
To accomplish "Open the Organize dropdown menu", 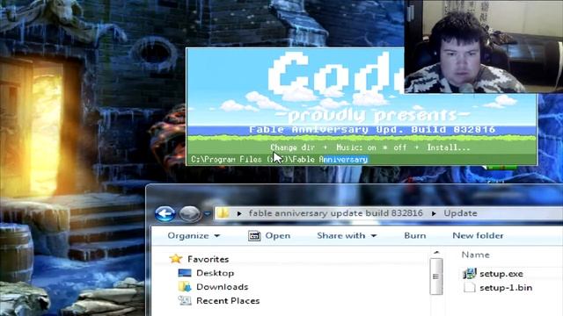I will [x=194, y=236].
